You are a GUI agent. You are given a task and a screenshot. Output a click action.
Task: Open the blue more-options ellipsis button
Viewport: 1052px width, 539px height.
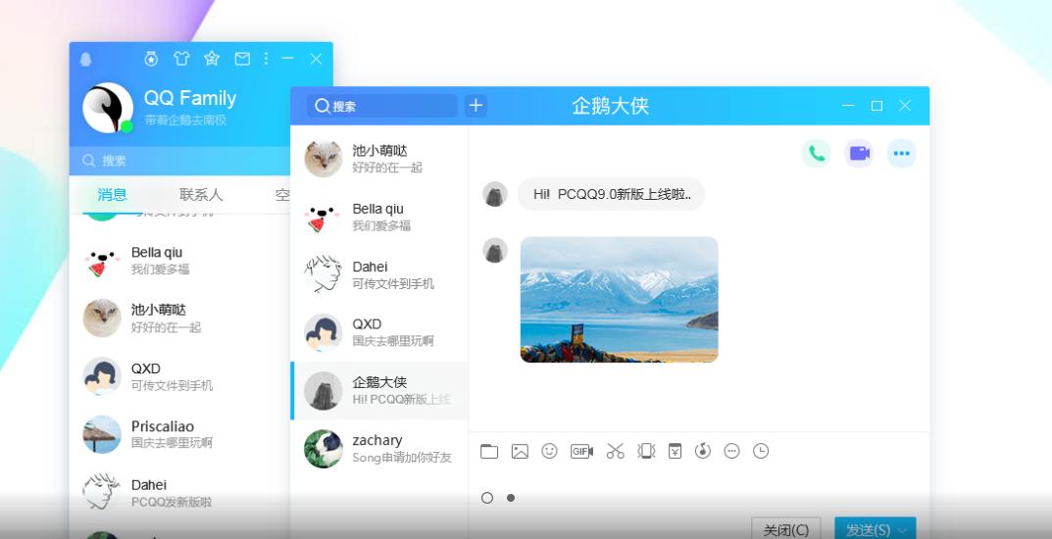coord(902,154)
